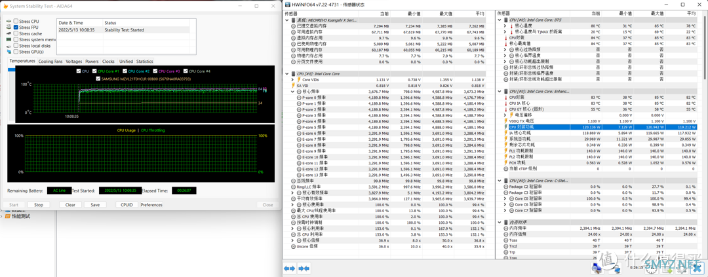Collapse the CPU [#0]: Intel Core Core: C-State section
The image size is (708, 277).
[500, 181]
